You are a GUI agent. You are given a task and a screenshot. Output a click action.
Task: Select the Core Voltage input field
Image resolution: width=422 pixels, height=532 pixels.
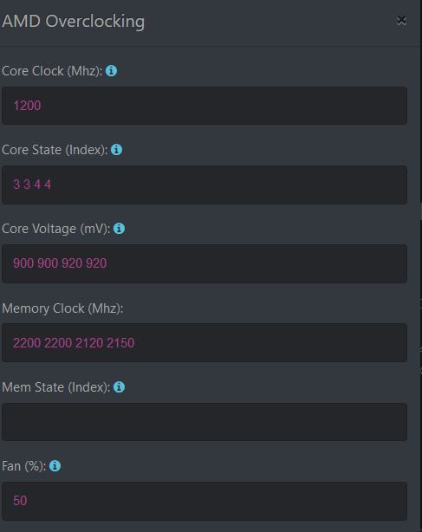click(x=205, y=263)
